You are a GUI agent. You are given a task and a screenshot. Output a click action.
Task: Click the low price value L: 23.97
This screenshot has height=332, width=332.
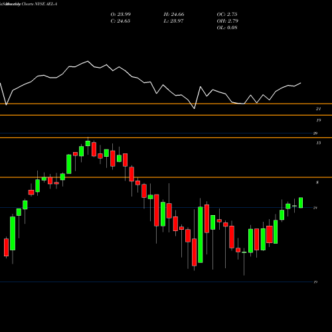tap(173, 21)
